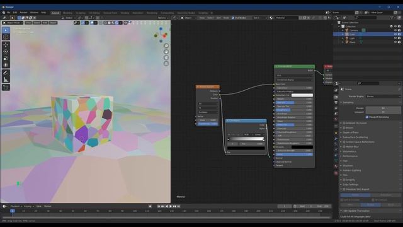Select rendered viewport shading mode
The width and height of the screenshot is (403, 227).
116,23
